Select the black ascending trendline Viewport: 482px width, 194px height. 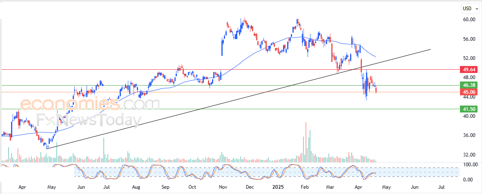239,99
